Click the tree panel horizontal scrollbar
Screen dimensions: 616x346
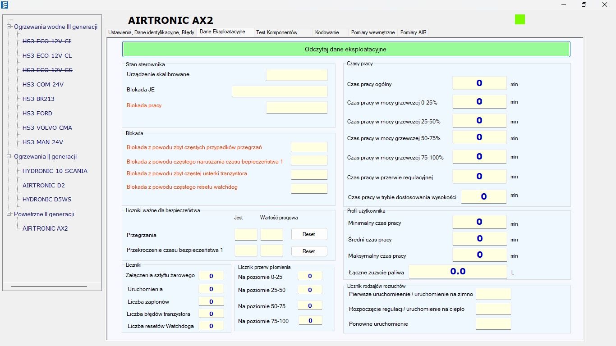tap(49, 286)
